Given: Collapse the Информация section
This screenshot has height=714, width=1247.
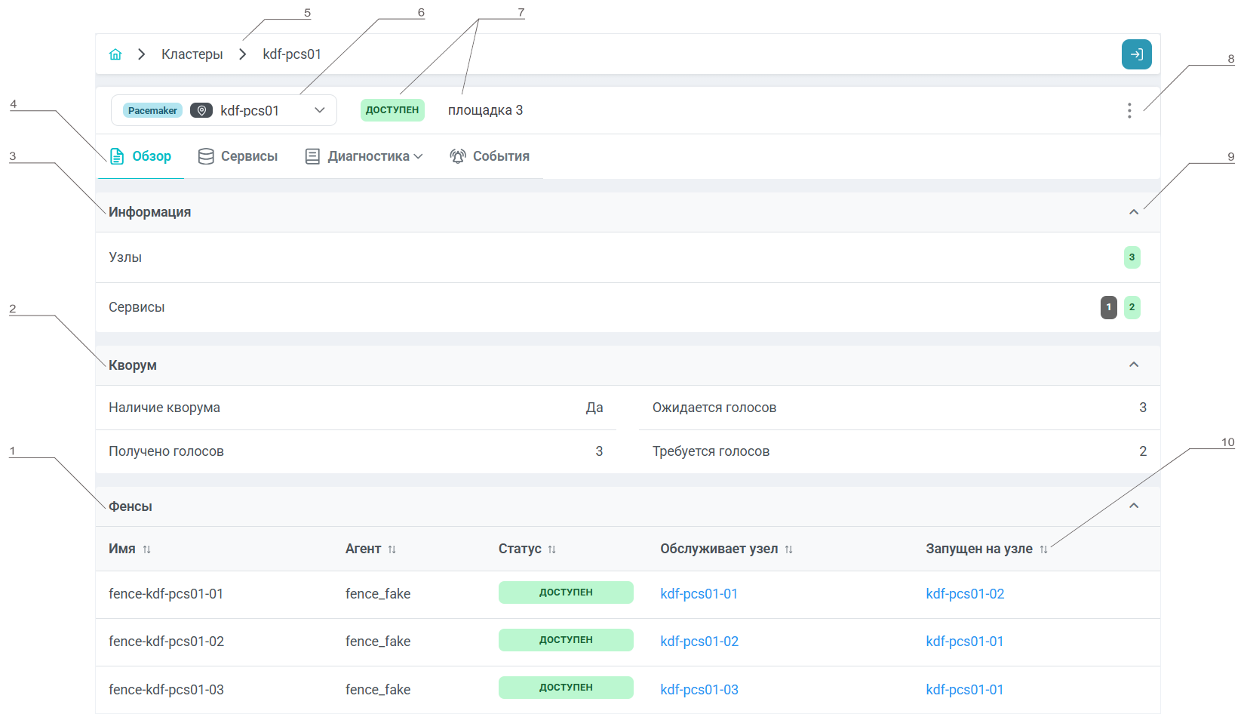Looking at the screenshot, I should click(1133, 212).
